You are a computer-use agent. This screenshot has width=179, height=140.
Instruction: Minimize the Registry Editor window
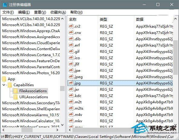144,5
